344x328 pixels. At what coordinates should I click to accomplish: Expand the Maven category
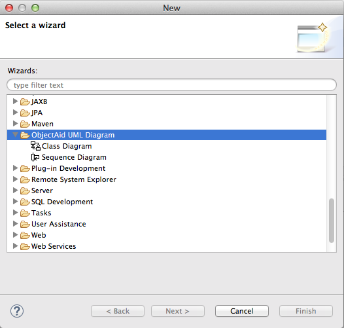pyautogui.click(x=15, y=124)
